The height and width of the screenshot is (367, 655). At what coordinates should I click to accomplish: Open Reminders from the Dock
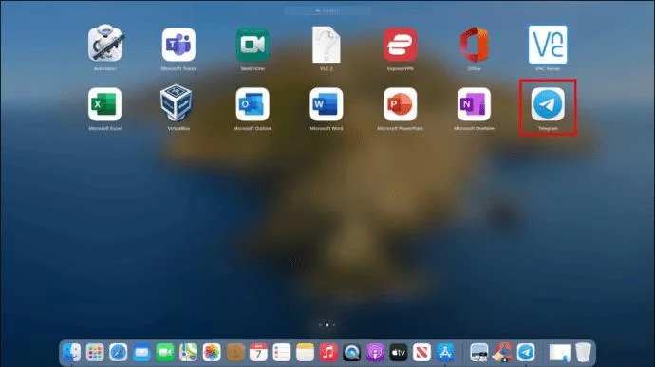point(282,353)
